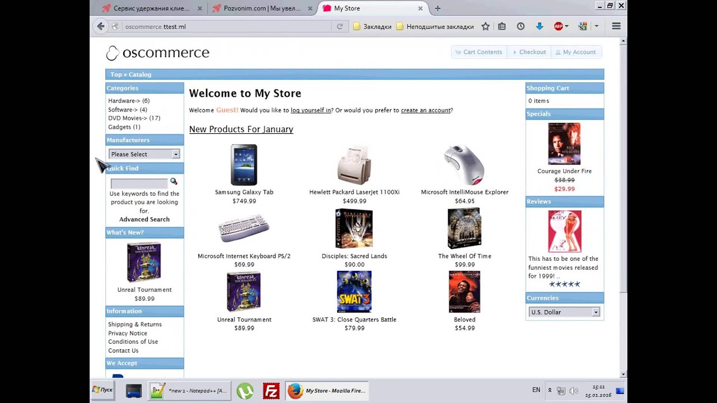
Task: Open Firefox hamburger menu
Action: point(616,26)
